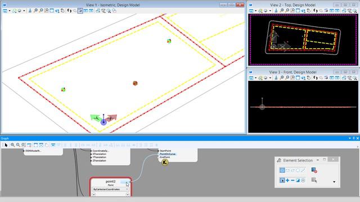Open the ByCartesianCoordinates technique dropdown
Screen dimensions: 360x202
point(110,190)
